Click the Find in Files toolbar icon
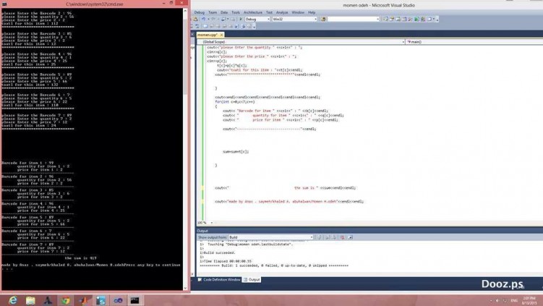 coord(323,19)
